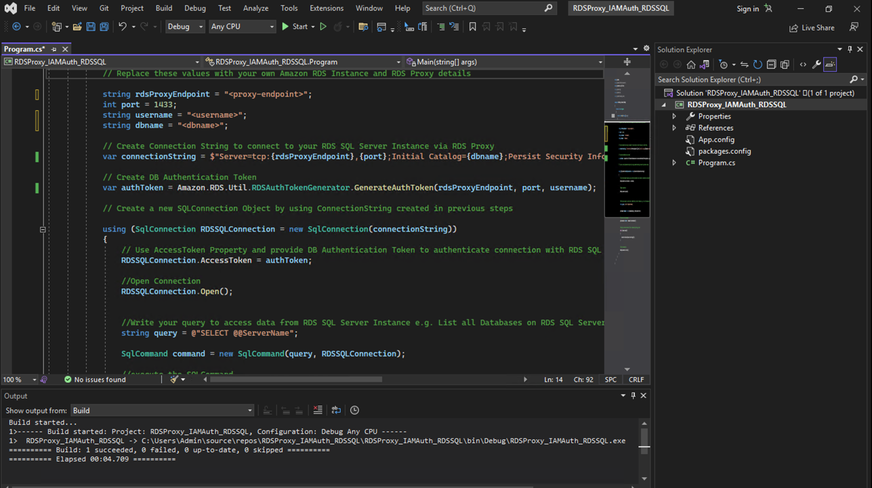The height and width of the screenshot is (488, 872).
Task: Select the Program.cs editor tab
Action: tap(24, 49)
